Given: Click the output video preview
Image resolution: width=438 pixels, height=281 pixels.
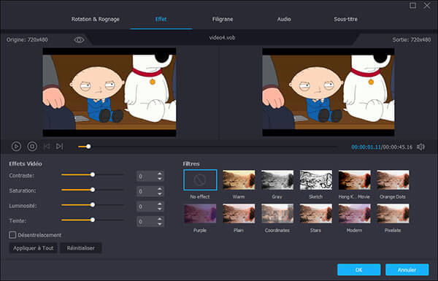Looking at the screenshot, I should 328,92.
